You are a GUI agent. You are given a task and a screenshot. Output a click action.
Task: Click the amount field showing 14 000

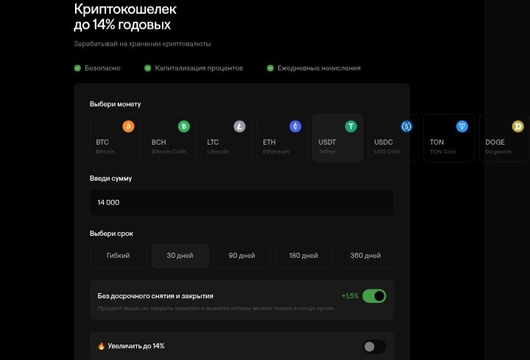(x=242, y=203)
